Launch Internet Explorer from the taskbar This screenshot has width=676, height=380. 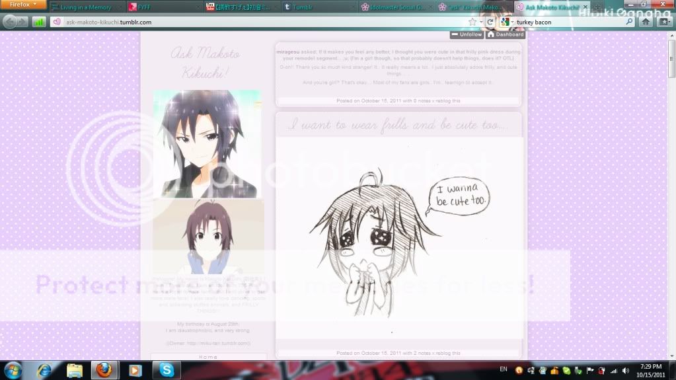pyautogui.click(x=44, y=370)
